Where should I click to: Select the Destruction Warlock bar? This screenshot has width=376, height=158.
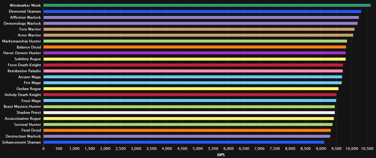(187, 136)
